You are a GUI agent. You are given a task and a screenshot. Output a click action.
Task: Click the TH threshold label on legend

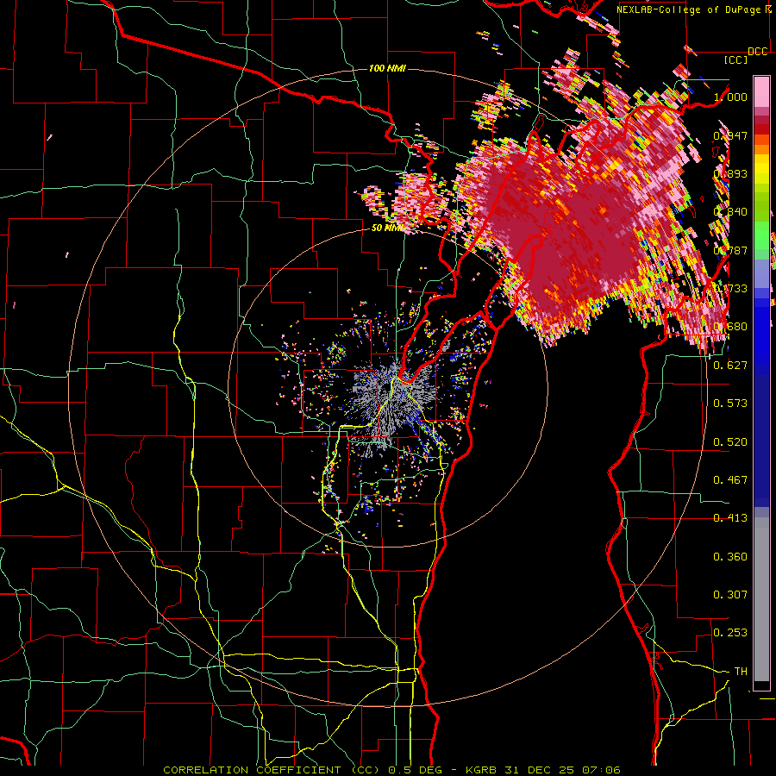[741, 672]
